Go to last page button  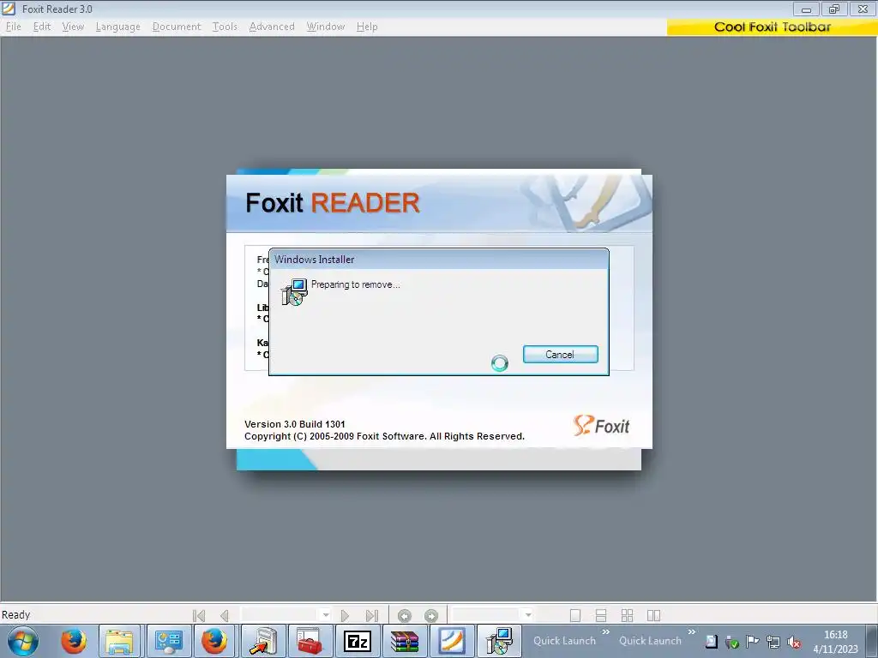(x=371, y=615)
